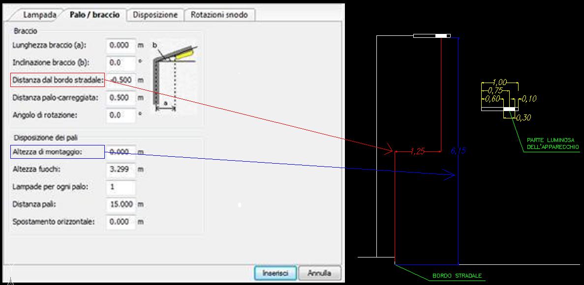The width and height of the screenshot is (584, 285).
Task: Click the pole arm diagram illustration
Action: 175,76
